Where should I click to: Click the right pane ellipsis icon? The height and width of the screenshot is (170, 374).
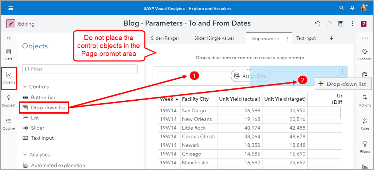click(x=365, y=38)
